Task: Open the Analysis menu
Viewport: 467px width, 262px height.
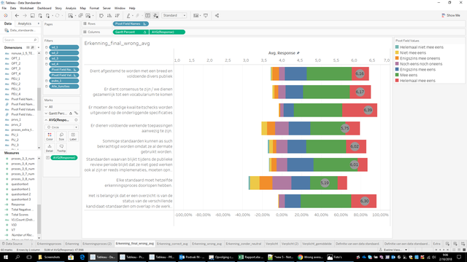Action: (71, 8)
